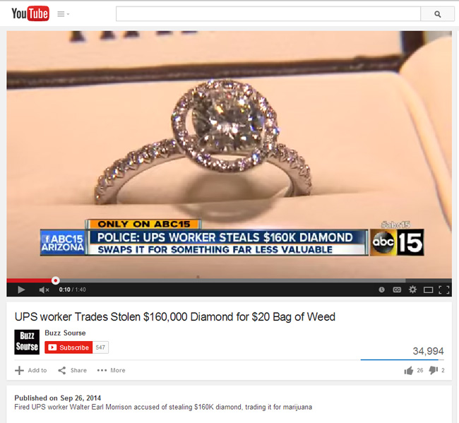Subscribe to the Buzz Sourse channel
Image resolution: width=459 pixels, height=423 pixels.
point(68,347)
